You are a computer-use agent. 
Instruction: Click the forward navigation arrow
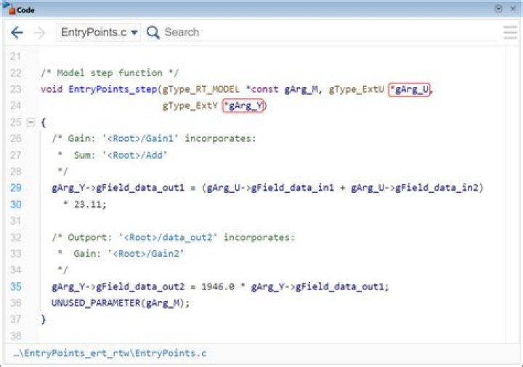(40, 33)
